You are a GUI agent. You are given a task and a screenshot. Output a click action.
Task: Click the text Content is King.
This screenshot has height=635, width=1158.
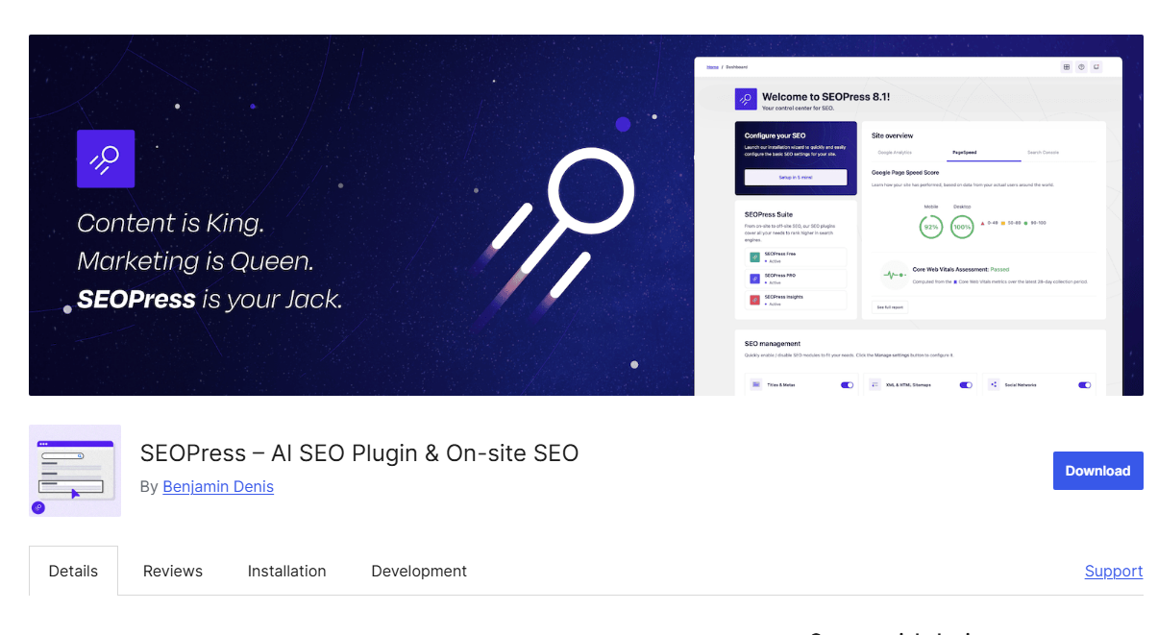[170, 224]
